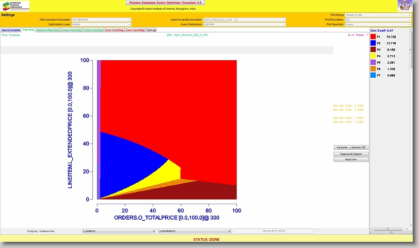Switch to the QueryTemplate tab
419x248 pixels.
(x=11, y=30)
